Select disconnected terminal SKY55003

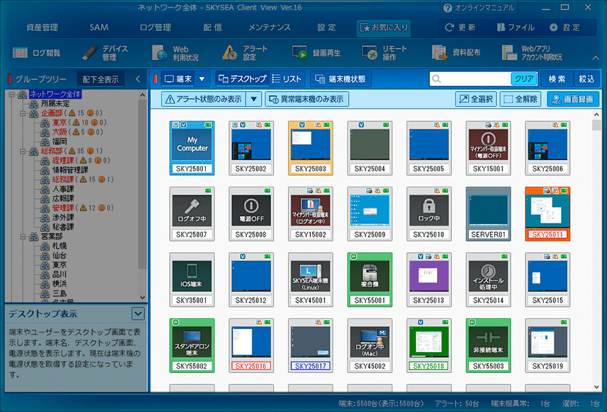click(488, 345)
